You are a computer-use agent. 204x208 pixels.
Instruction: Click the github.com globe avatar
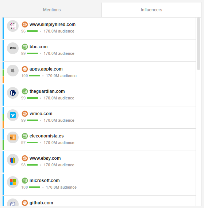13,203
